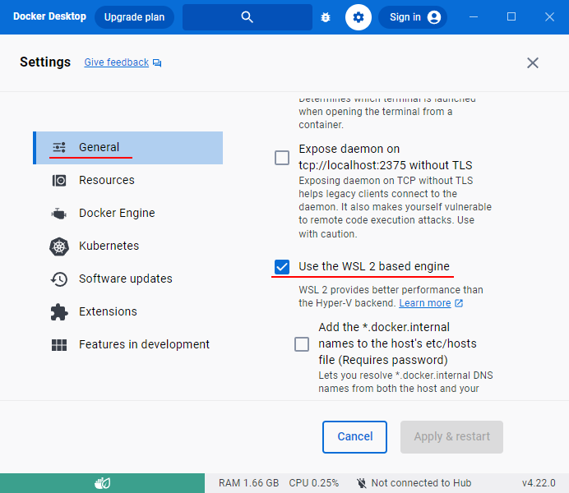Viewport: 569px width, 493px height.
Task: Click the Use the WSL 2 based engine label
Action: pyautogui.click(x=374, y=266)
